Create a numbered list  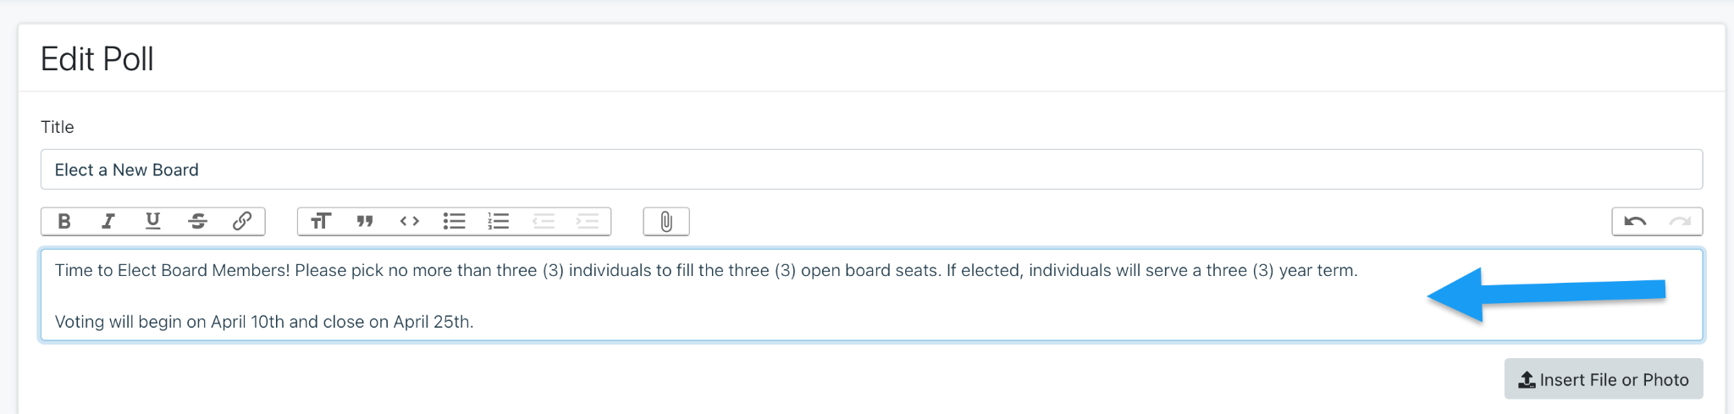499,221
